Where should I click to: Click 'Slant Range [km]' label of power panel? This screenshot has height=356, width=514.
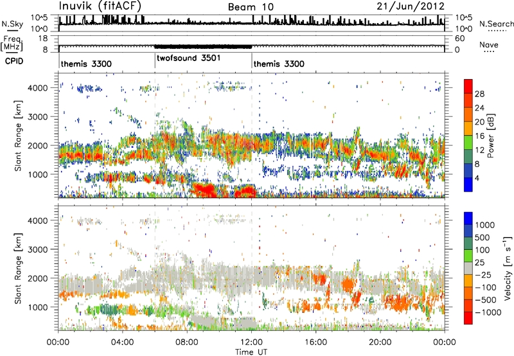pos(18,136)
